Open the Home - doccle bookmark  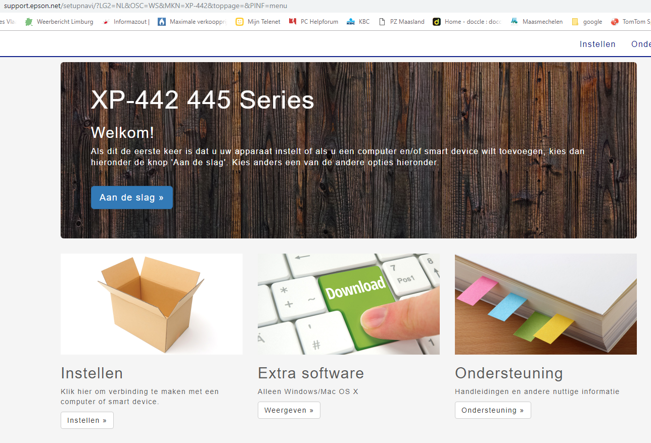(x=467, y=22)
